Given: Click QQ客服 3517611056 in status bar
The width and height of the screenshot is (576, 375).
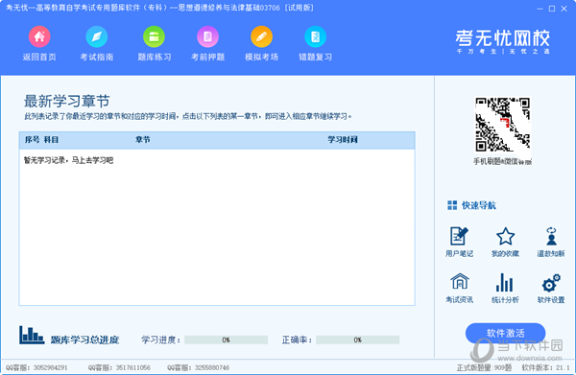Looking at the screenshot, I should [x=119, y=367].
